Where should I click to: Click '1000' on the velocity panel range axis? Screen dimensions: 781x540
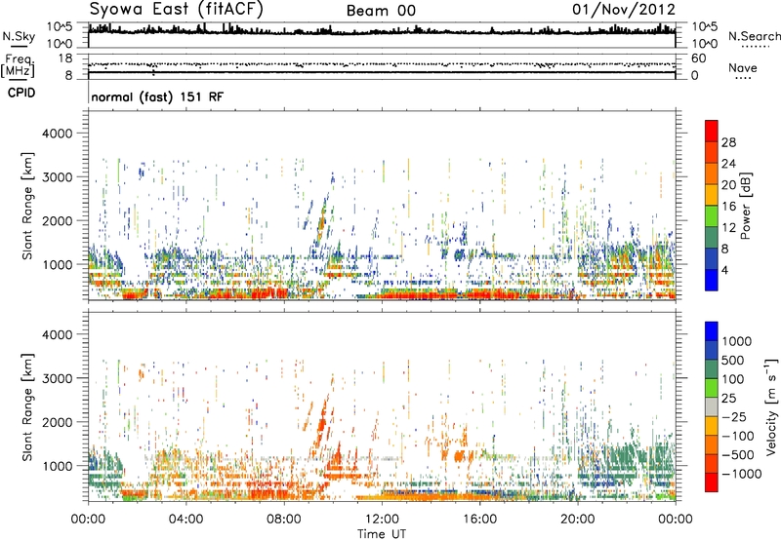coord(57,467)
